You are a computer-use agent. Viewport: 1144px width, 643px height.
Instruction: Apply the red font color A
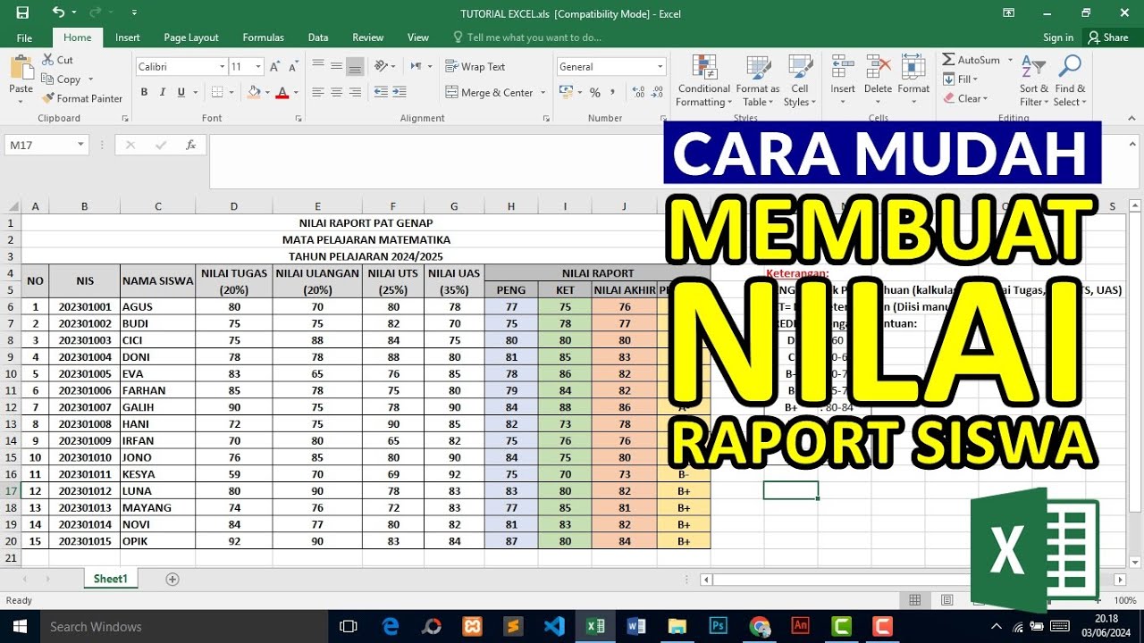coord(282,92)
